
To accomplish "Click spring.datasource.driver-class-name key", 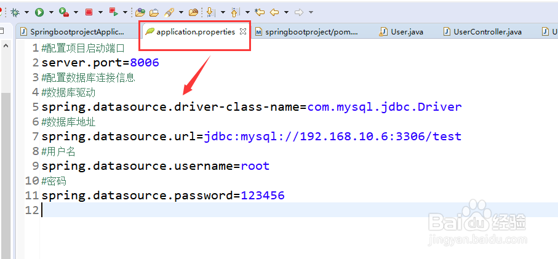I will [x=170, y=106].
